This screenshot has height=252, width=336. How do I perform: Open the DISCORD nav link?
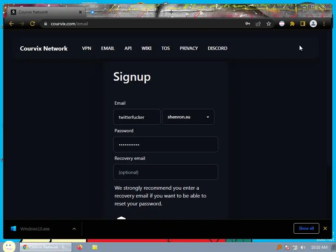point(218,48)
